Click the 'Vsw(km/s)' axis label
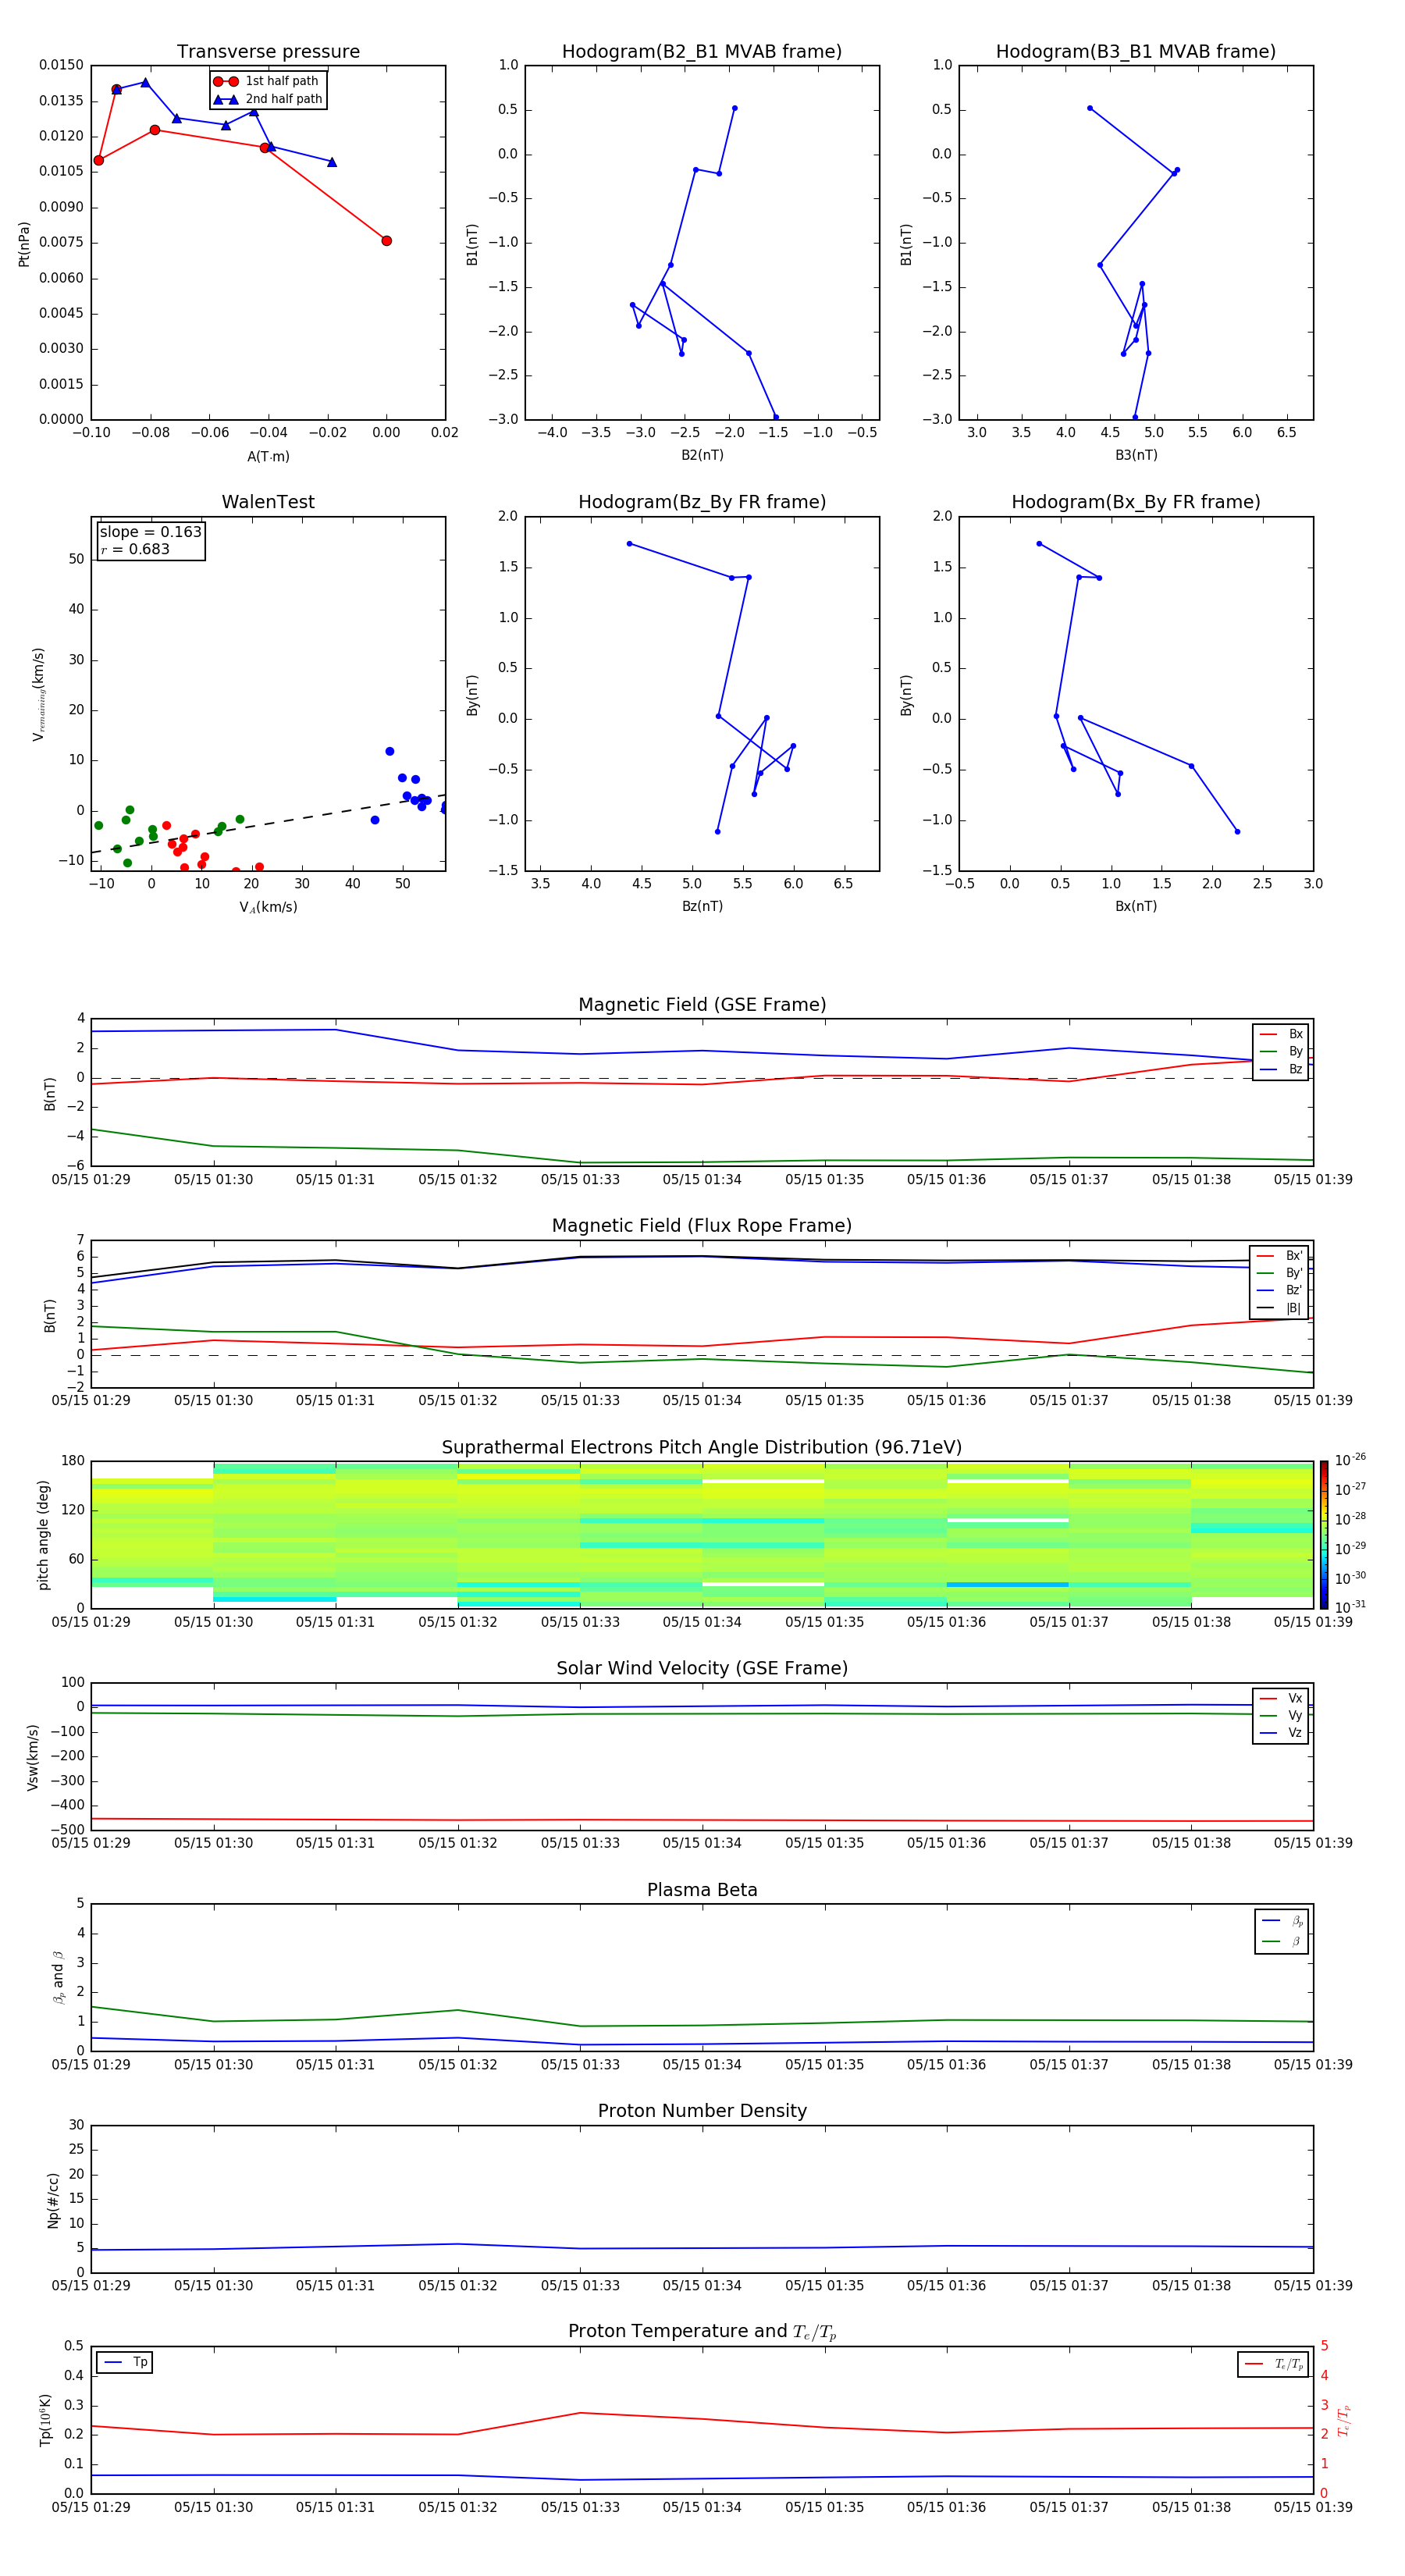The height and width of the screenshot is (2576, 1405). coord(33,1757)
